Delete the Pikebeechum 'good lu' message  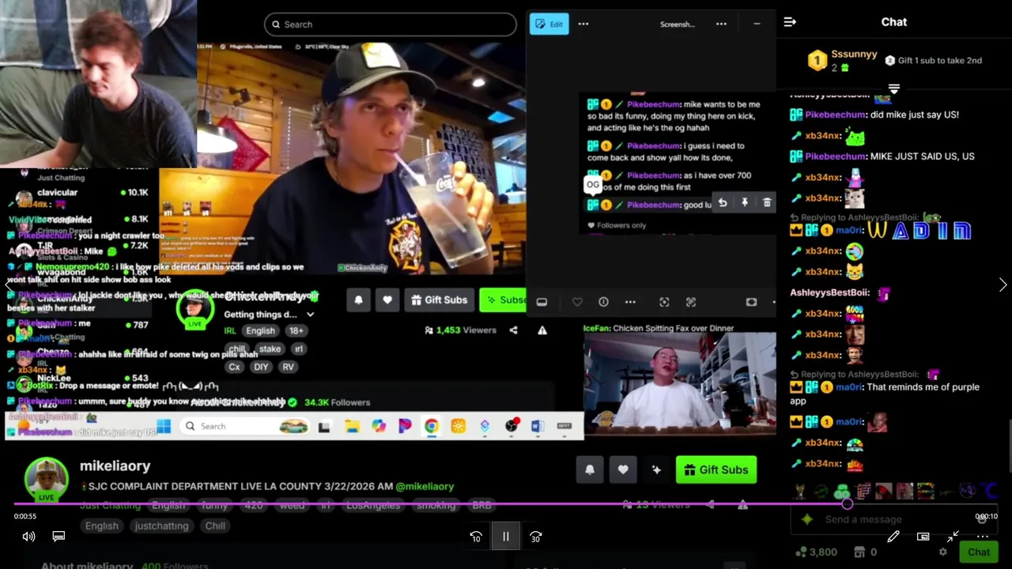point(767,203)
